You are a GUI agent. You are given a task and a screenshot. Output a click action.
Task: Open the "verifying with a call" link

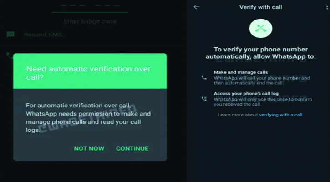[281, 115]
